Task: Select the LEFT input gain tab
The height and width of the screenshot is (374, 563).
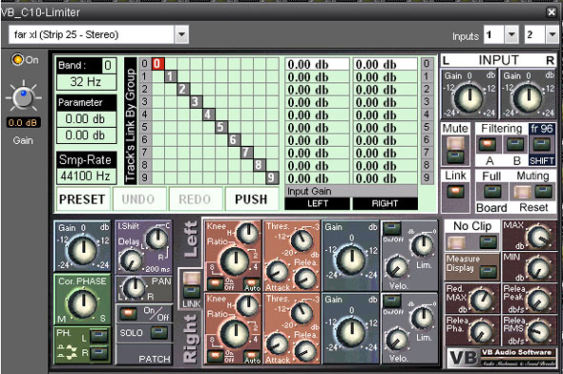Action: pos(317,203)
